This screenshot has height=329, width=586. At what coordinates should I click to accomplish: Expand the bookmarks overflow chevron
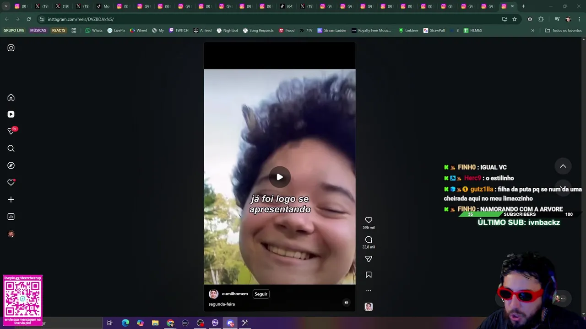click(x=532, y=31)
